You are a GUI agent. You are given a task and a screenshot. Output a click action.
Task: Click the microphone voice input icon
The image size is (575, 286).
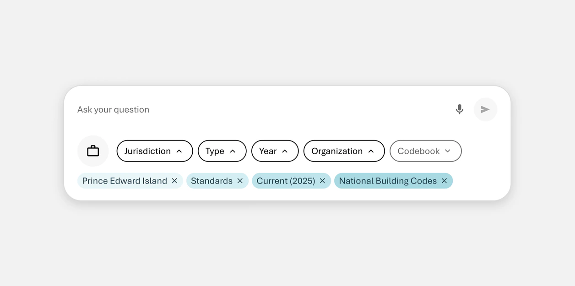click(x=460, y=109)
